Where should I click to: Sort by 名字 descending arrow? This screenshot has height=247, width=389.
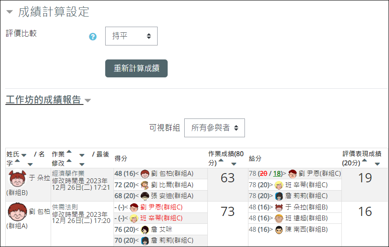click(30, 164)
